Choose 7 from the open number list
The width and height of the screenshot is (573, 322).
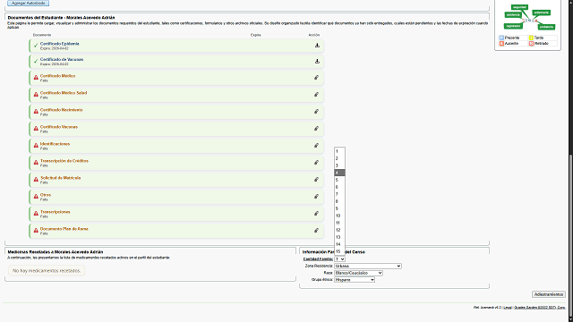tap(339, 194)
